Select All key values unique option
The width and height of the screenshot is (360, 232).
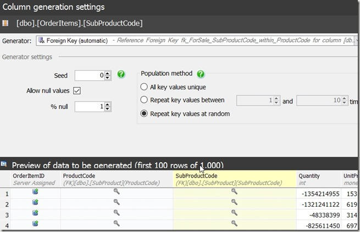click(x=144, y=87)
